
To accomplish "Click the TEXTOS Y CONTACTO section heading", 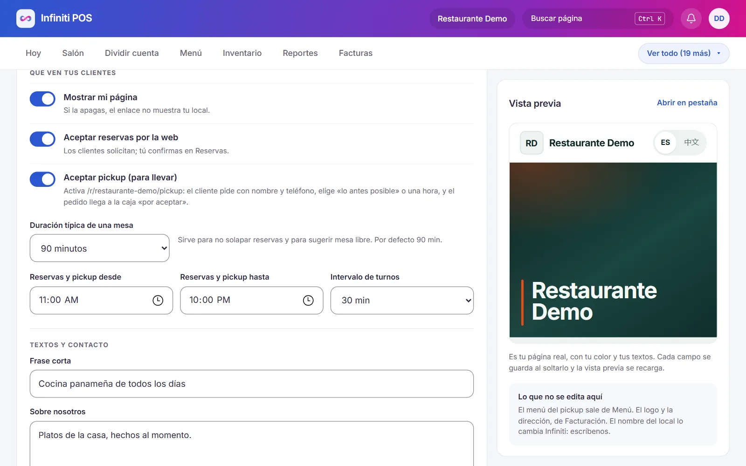I will click(x=69, y=345).
